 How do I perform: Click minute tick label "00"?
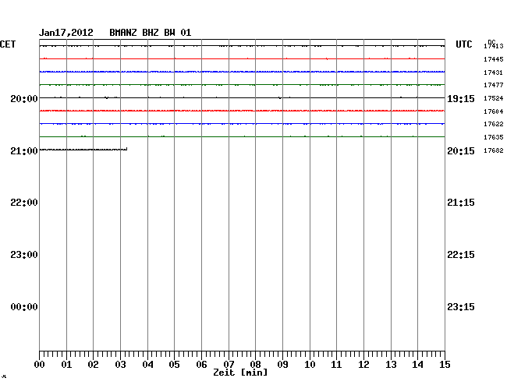tap(40, 365)
